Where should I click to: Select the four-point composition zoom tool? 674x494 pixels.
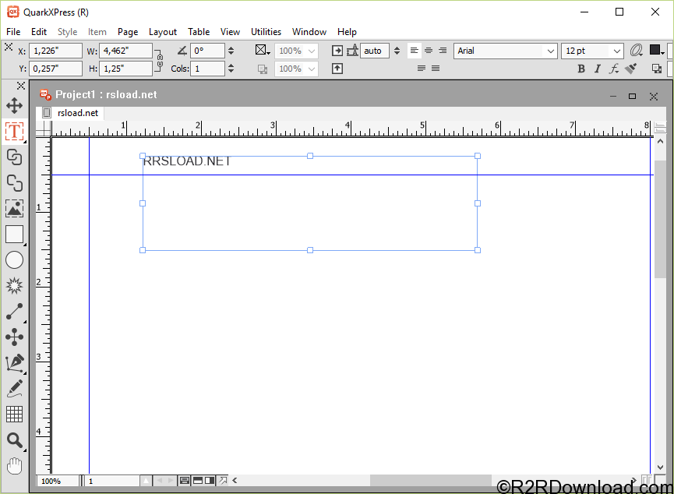[14, 337]
